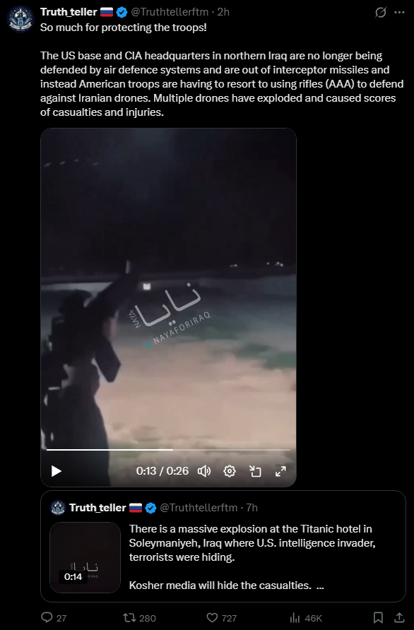The width and height of the screenshot is (414, 630).
Task: Bookmark this post
Action: (x=378, y=617)
